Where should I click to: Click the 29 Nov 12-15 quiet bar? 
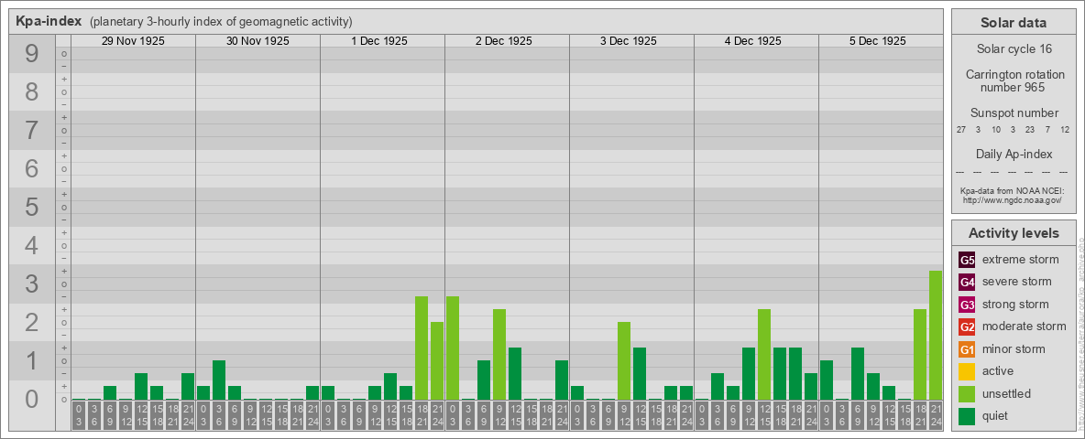point(141,387)
